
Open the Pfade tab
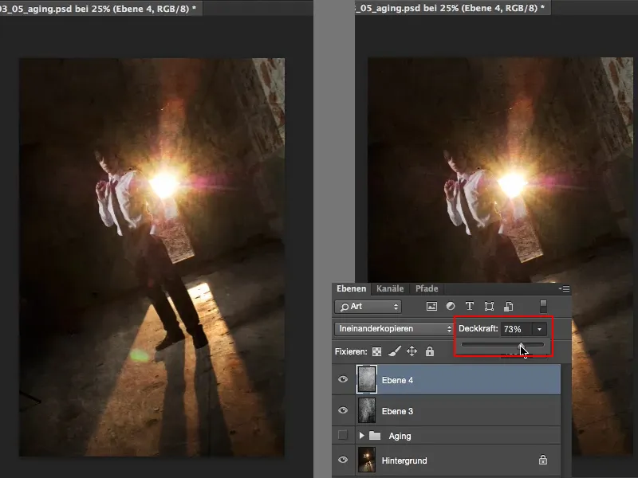(425, 288)
